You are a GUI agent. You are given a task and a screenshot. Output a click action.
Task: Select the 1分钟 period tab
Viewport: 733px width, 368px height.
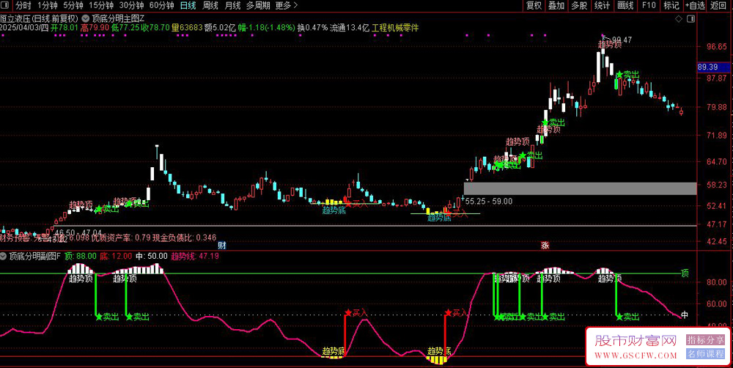pos(47,6)
